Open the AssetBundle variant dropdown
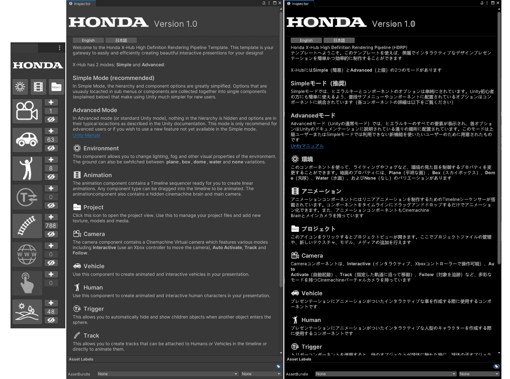 click(261, 374)
